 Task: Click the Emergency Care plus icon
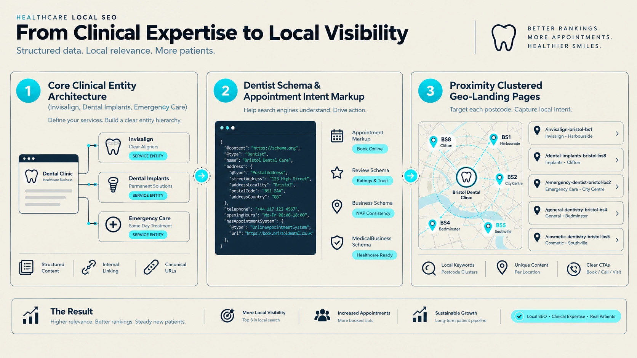pos(113,224)
